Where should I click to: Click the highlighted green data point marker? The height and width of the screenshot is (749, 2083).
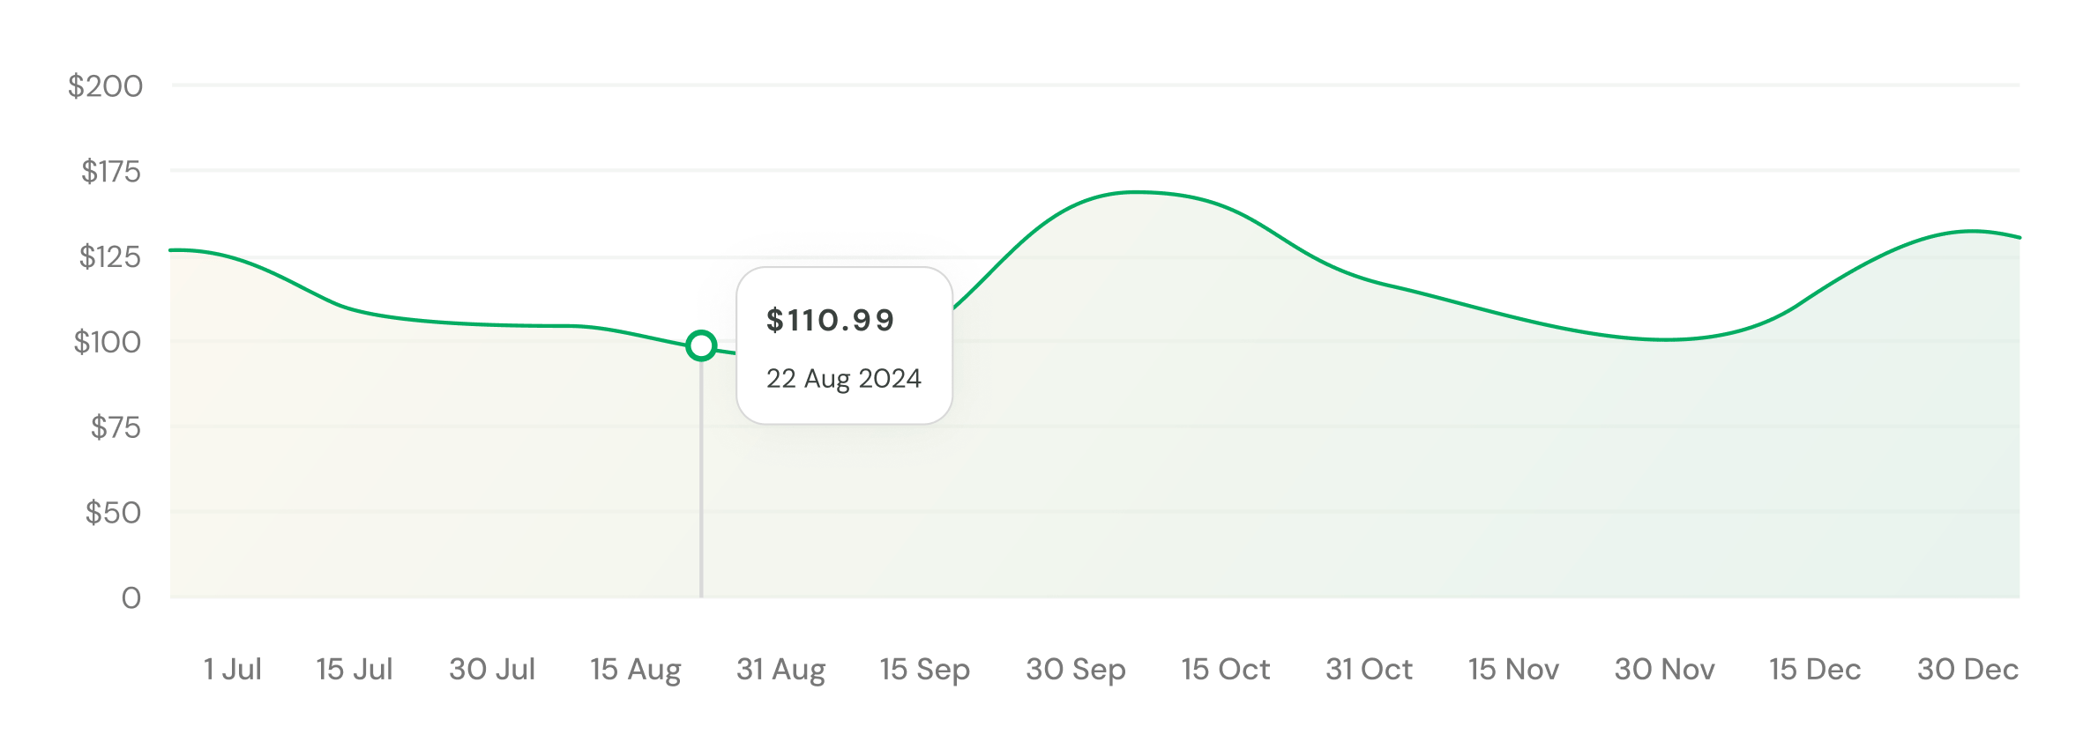click(x=701, y=345)
